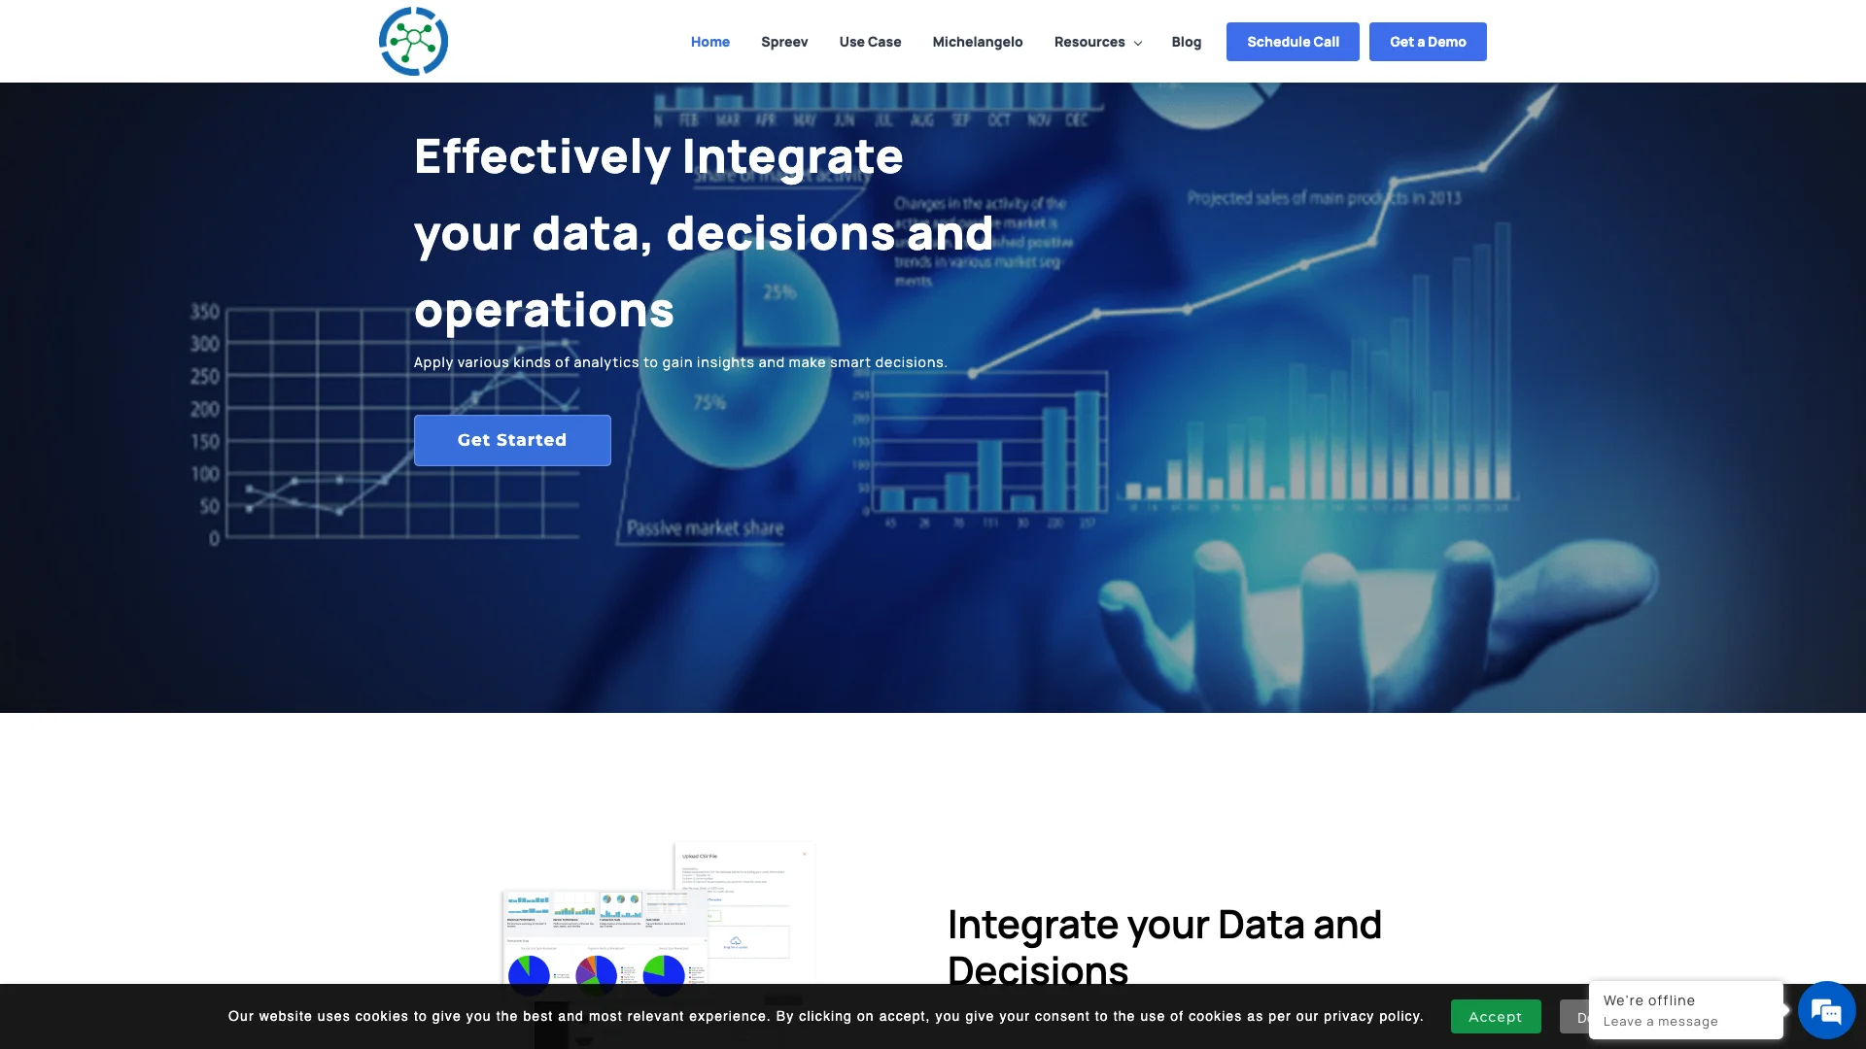The height and width of the screenshot is (1049, 1866).
Task: Click the chat bubble icon bottom right
Action: 1825,1010
